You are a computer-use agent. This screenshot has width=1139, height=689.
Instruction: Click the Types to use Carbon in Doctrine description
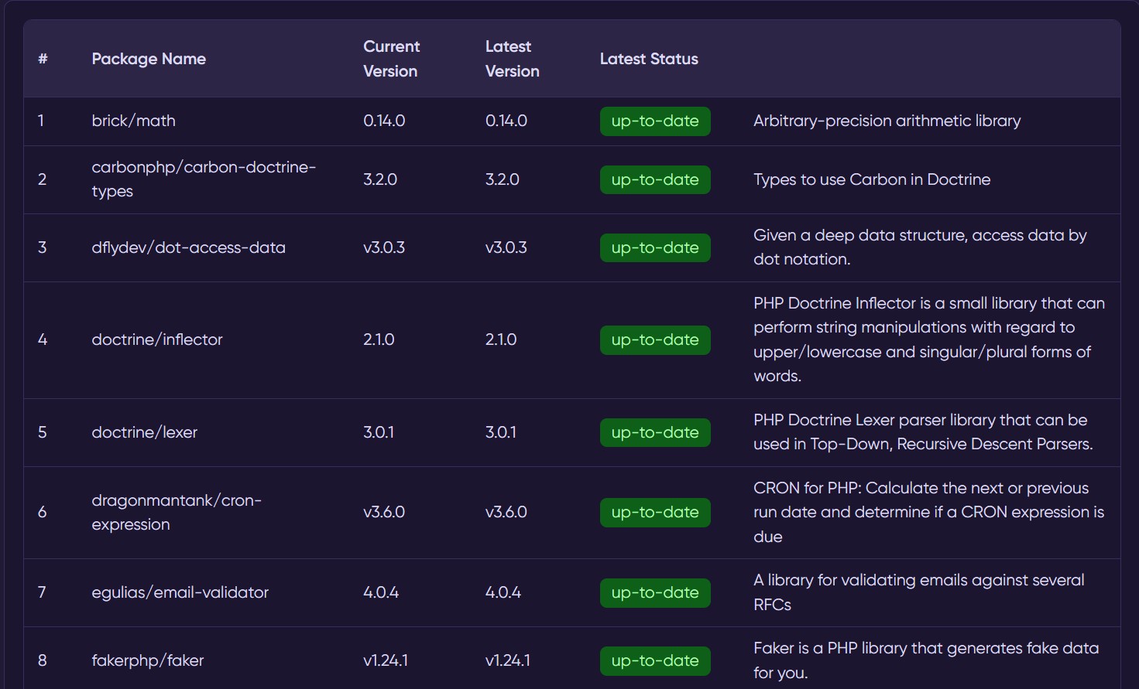click(x=871, y=180)
